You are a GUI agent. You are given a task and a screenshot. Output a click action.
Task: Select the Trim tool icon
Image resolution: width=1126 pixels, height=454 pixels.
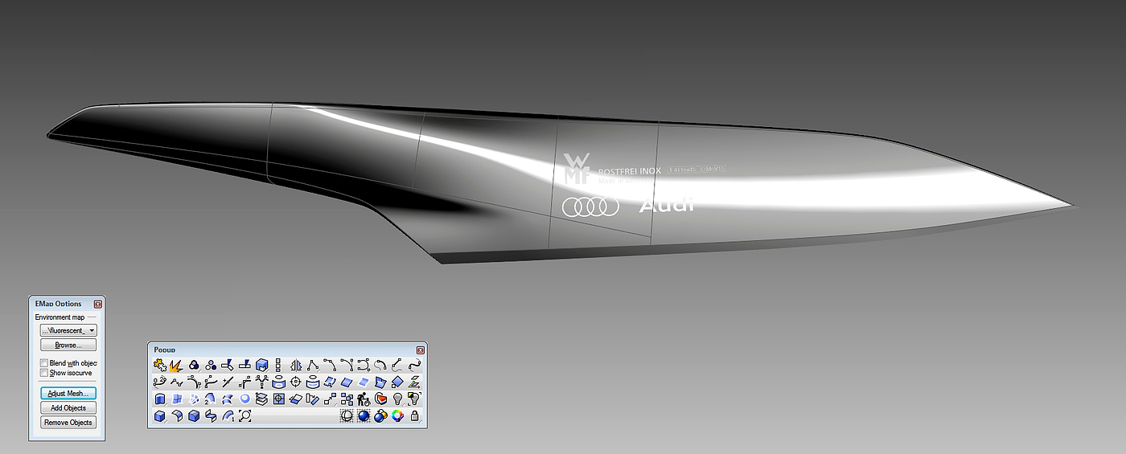coord(228,365)
